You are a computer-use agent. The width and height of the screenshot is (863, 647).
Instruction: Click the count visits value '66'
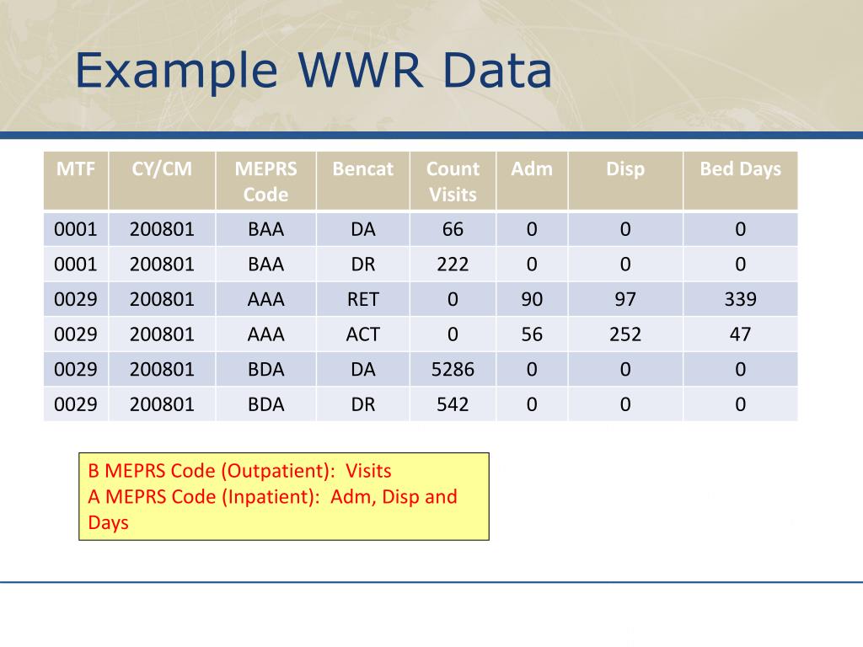click(453, 229)
